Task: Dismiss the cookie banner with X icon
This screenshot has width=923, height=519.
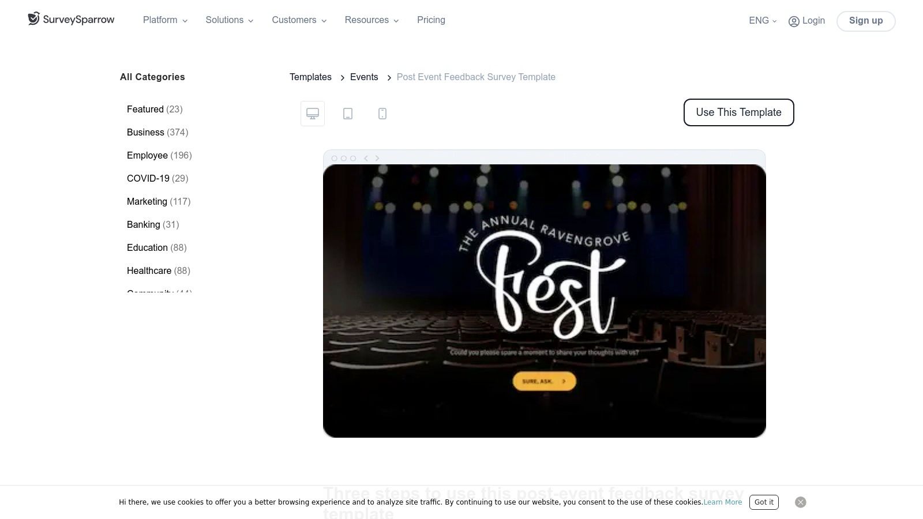Action: tap(801, 502)
